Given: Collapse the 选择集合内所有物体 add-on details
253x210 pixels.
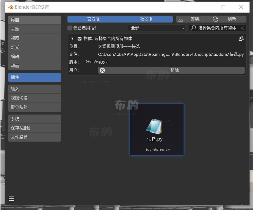Looking at the screenshot, I should tap(72, 39).
